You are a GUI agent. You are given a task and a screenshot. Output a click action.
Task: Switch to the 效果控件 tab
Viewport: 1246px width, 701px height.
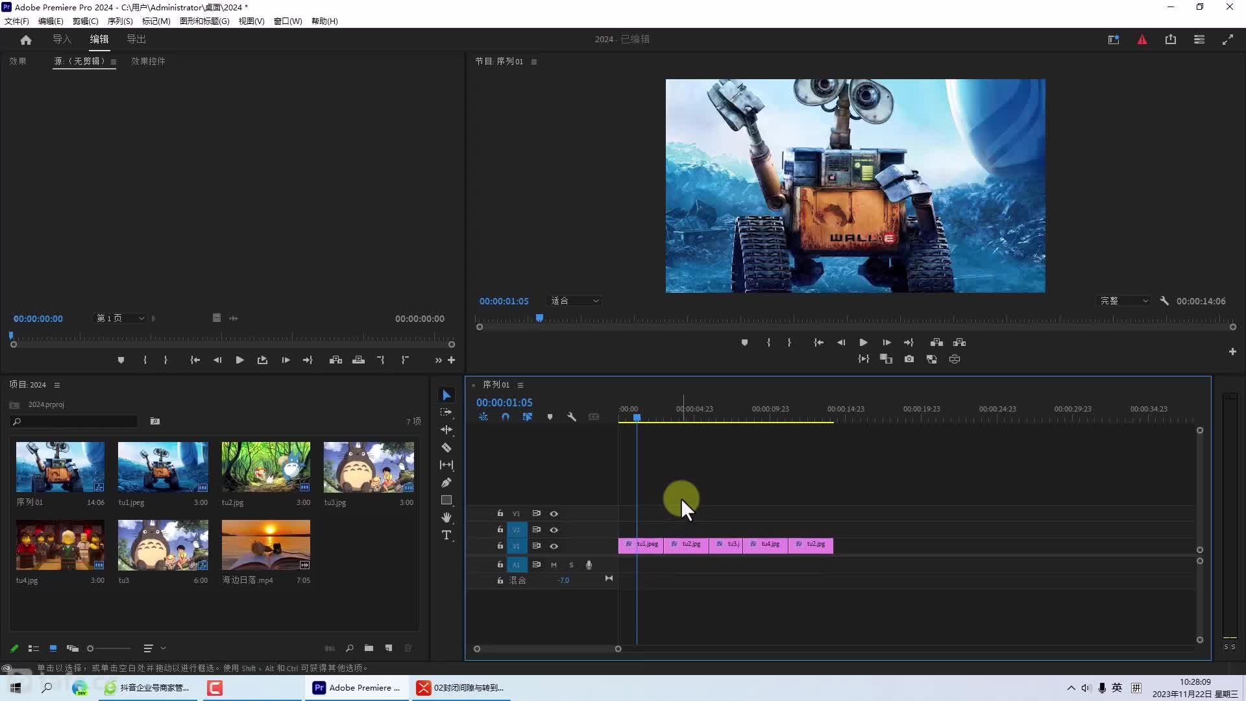(x=148, y=61)
